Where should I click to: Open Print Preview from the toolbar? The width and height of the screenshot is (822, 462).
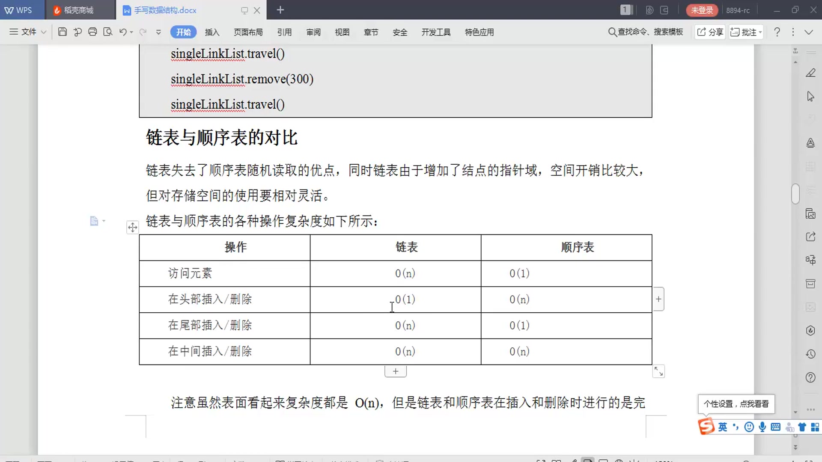click(108, 32)
